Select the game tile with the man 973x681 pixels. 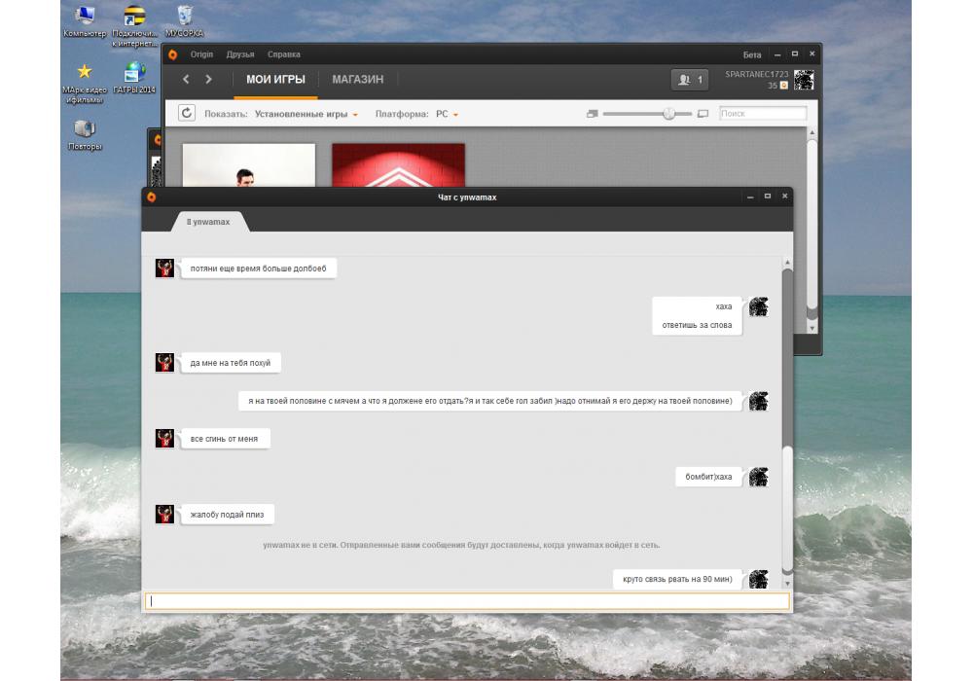click(x=249, y=165)
